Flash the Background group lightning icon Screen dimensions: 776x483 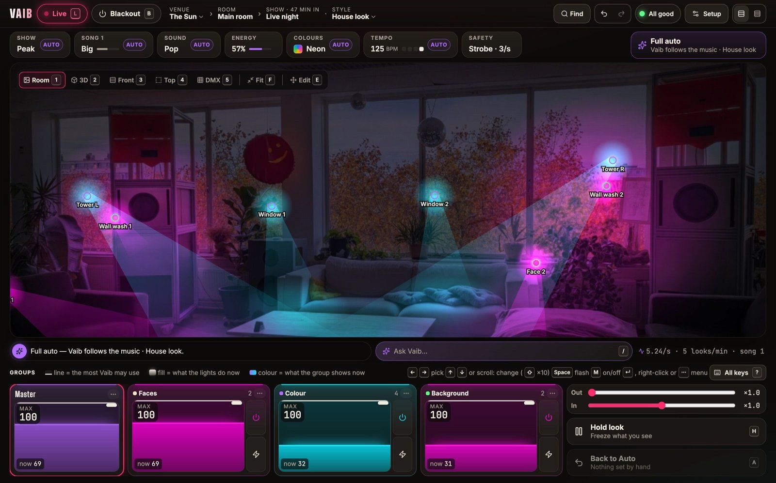pyautogui.click(x=549, y=454)
